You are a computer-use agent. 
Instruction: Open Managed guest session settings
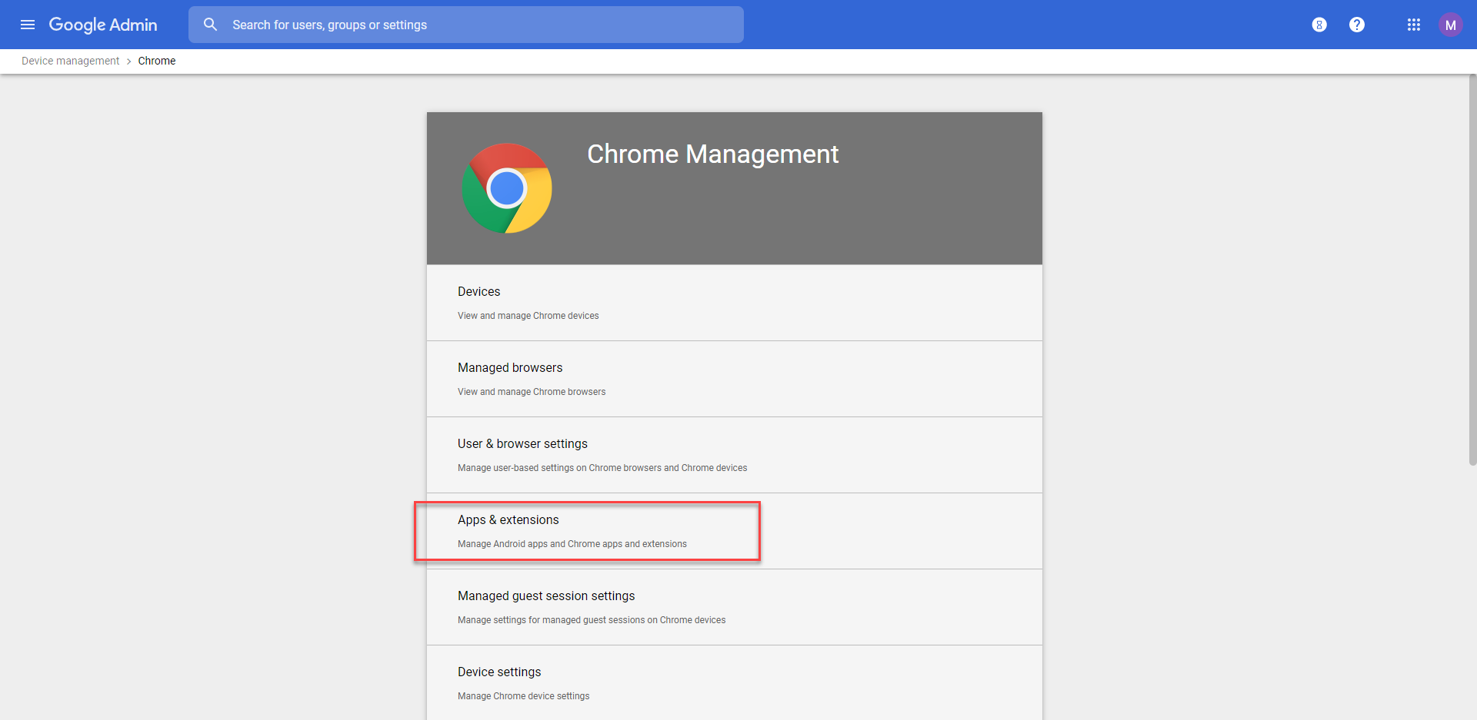click(735, 607)
